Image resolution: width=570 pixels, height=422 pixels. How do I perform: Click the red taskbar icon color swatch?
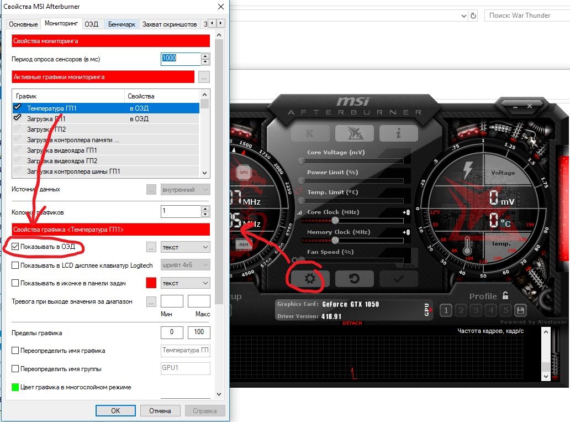[151, 283]
